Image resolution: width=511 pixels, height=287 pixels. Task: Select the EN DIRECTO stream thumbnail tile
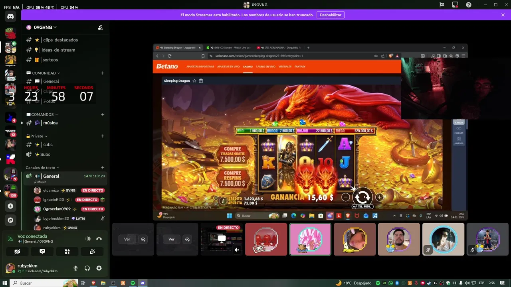[222, 239]
